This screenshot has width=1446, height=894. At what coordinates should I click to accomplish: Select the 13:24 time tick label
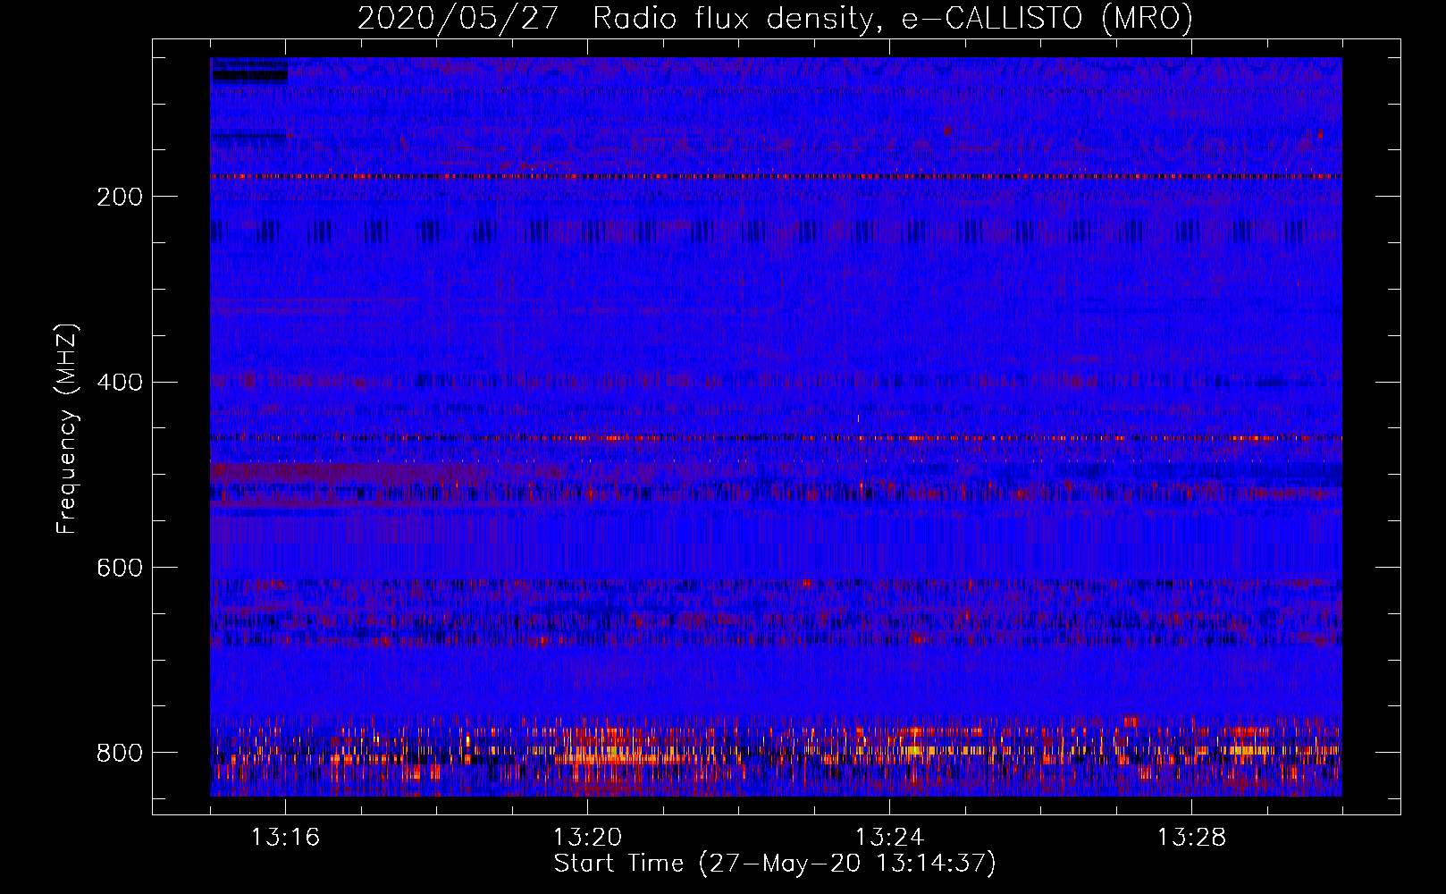coord(889,838)
